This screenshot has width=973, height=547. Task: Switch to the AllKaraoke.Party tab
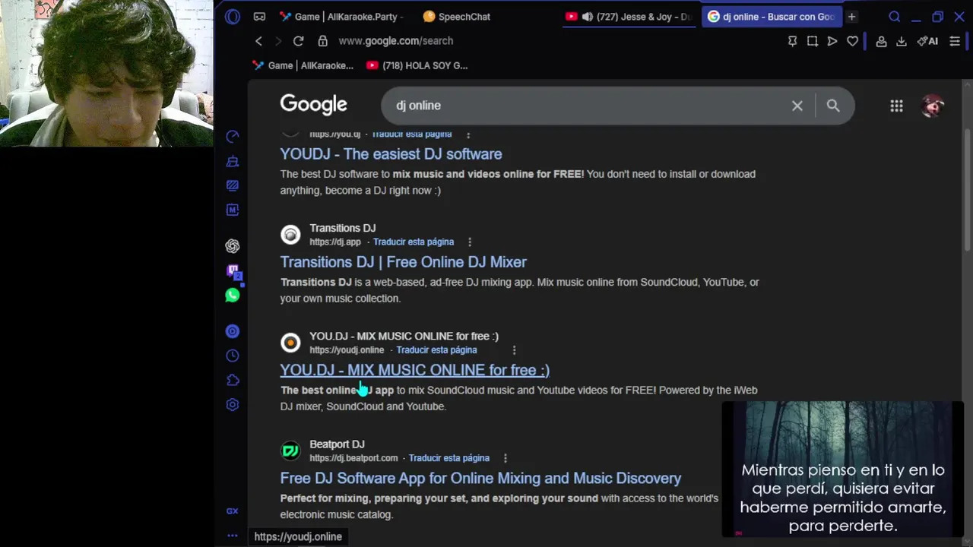(x=341, y=17)
